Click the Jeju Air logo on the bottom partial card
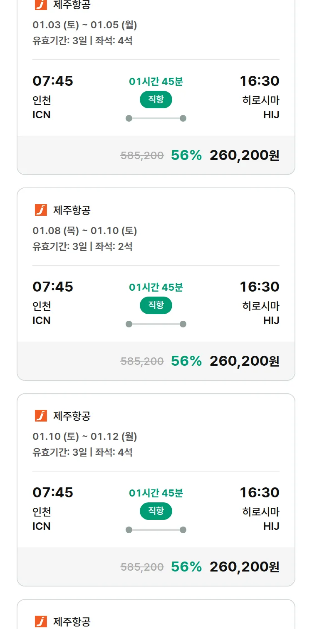Image resolution: width=312 pixels, height=629 pixels. pyautogui.click(x=41, y=622)
